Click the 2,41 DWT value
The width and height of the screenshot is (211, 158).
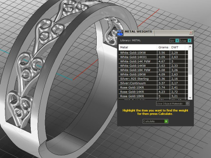pyautogui.click(x=175, y=87)
